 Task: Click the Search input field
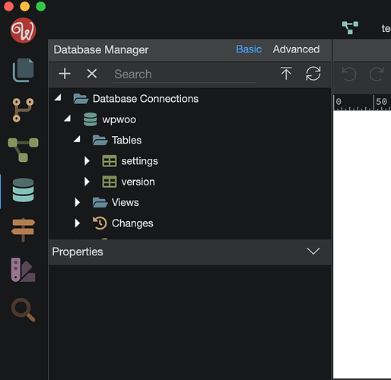185,74
